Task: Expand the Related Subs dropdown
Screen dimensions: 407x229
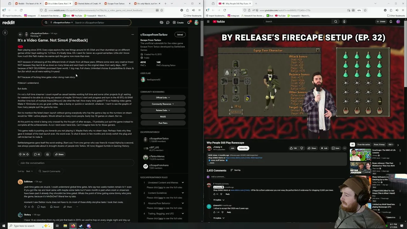Action: point(162,110)
